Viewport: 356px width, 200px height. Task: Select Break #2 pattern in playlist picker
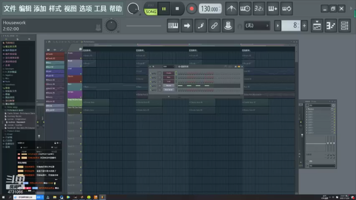click(x=55, y=110)
